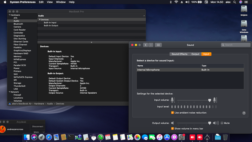Image resolution: width=252 pixels, height=142 pixels.
Task: Open the help question mark button
Action: (x=244, y=113)
